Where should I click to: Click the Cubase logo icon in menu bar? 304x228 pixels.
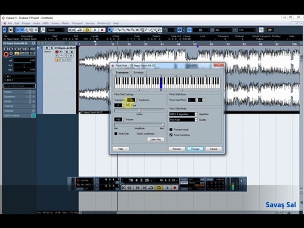pyautogui.click(x=5, y=23)
